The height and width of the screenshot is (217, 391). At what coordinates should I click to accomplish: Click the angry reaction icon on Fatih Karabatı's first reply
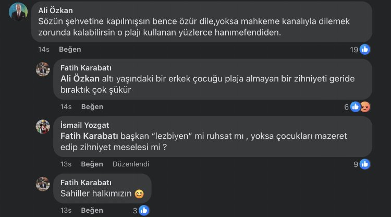365,107
